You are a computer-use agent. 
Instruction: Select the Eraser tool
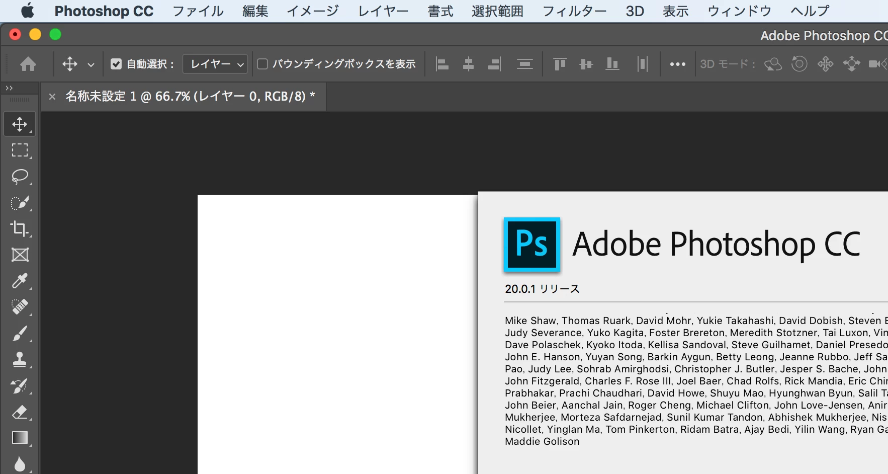tap(20, 412)
